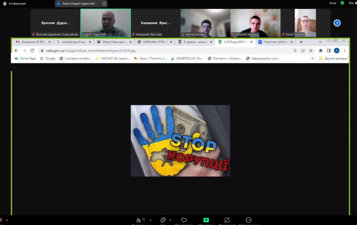
Task: Open the apps icon in toolbar
Action: pyautogui.click(x=227, y=220)
